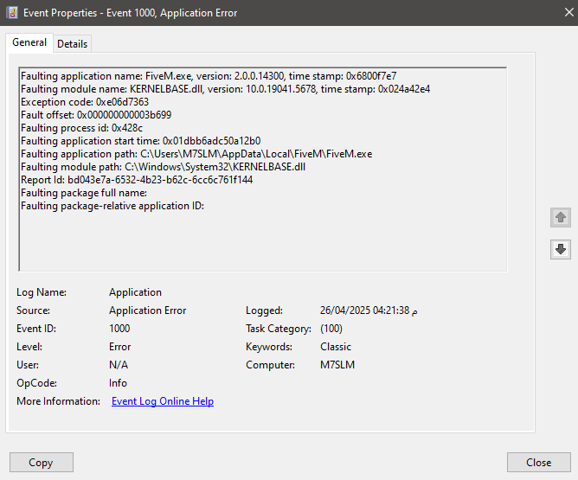Image resolution: width=578 pixels, height=480 pixels.
Task: Click the Faulting package full name line
Action: click(x=84, y=193)
